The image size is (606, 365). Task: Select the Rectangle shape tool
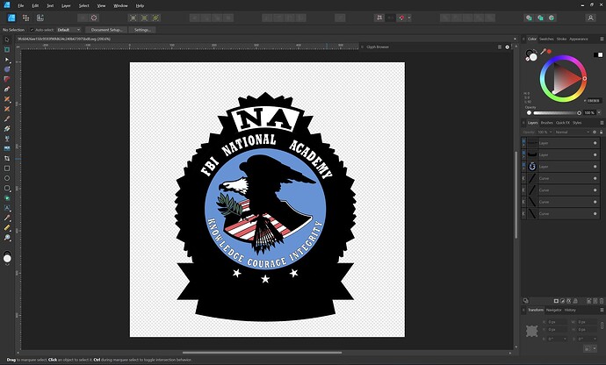7,168
